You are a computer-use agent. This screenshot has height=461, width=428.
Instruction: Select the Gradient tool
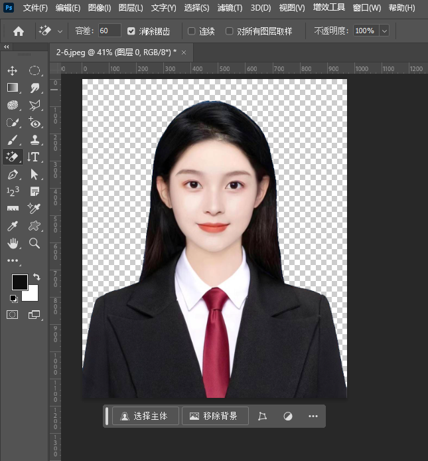(13, 88)
